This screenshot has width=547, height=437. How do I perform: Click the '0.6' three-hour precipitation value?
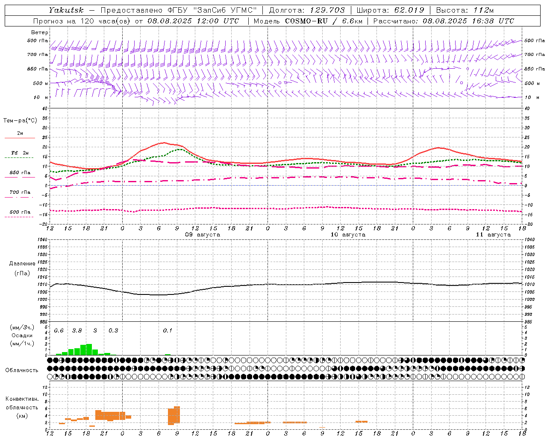[59, 331]
